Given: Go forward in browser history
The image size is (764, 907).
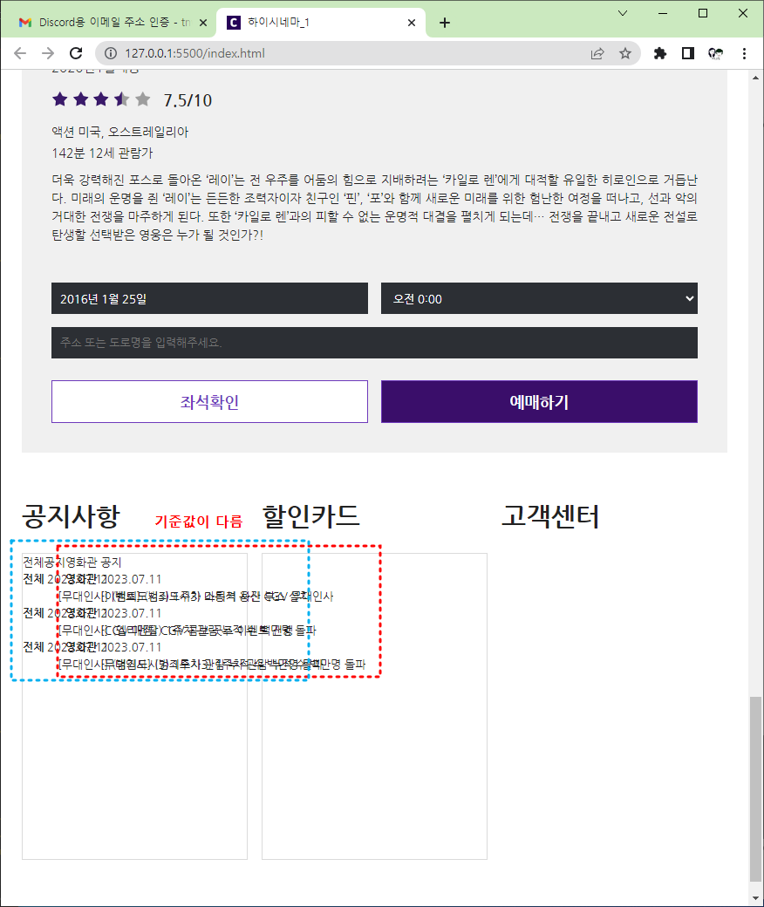Looking at the screenshot, I should [48, 53].
